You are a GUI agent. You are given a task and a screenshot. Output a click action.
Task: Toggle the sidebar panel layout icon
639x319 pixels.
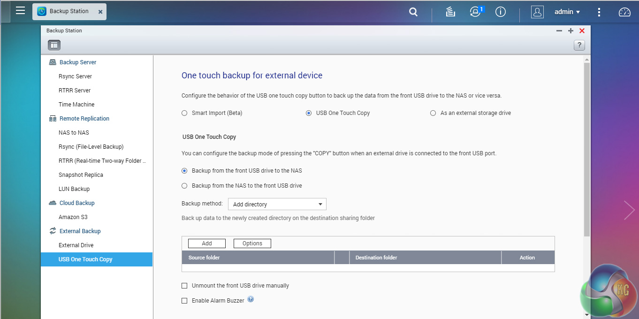pos(54,45)
